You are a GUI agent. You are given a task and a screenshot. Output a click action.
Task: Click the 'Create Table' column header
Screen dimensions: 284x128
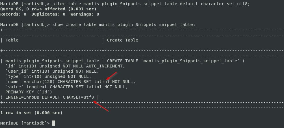[x=122, y=40]
